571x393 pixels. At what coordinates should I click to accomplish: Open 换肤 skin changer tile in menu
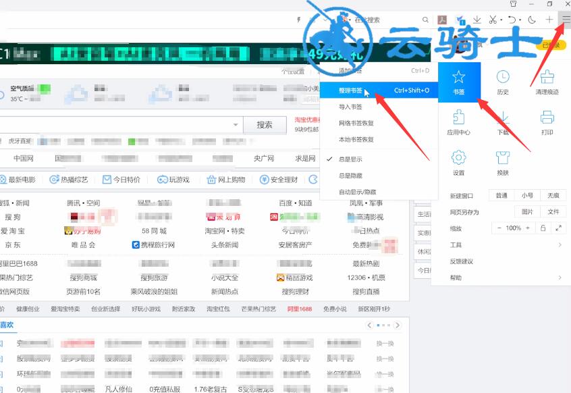(x=503, y=163)
